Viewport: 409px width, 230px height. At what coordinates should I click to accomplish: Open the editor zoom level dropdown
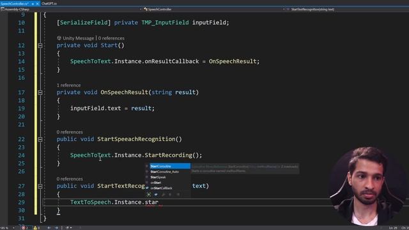(x=8, y=228)
